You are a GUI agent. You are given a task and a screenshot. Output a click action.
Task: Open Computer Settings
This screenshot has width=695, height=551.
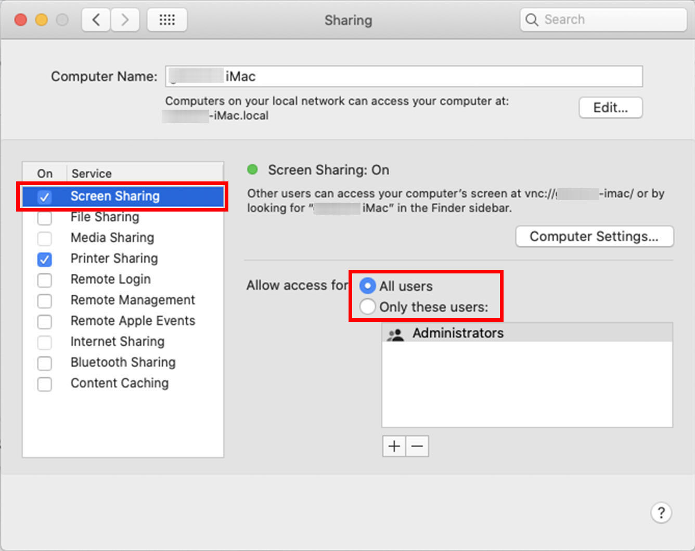[x=594, y=237]
